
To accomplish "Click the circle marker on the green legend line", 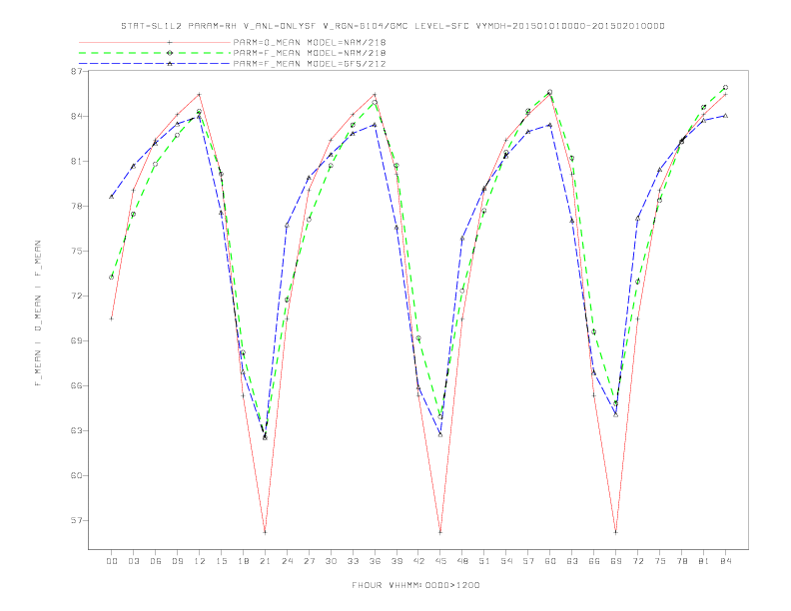I will click(x=170, y=53).
